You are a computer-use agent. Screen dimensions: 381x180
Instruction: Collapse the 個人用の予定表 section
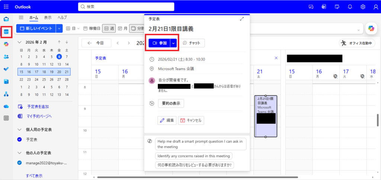(20, 130)
